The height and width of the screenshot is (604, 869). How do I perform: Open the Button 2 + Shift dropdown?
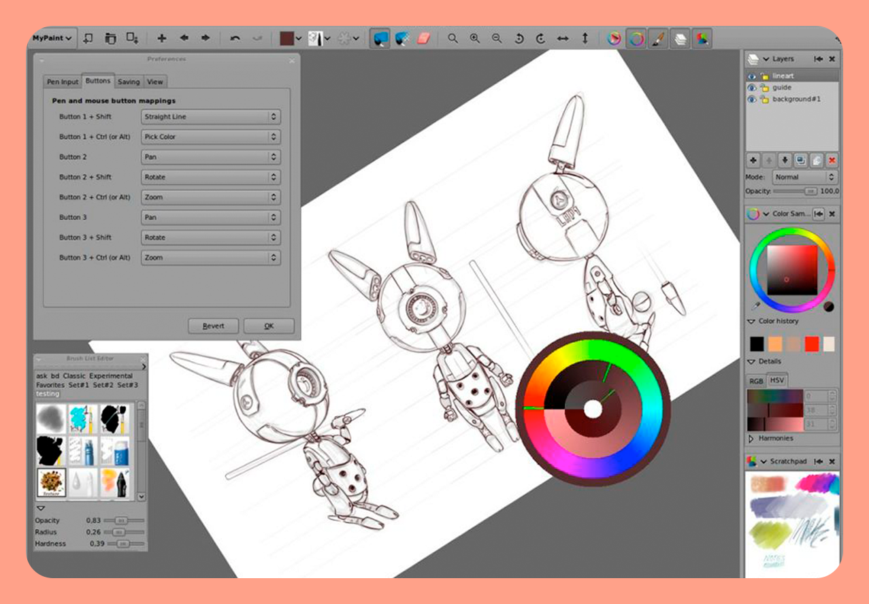pyautogui.click(x=211, y=177)
